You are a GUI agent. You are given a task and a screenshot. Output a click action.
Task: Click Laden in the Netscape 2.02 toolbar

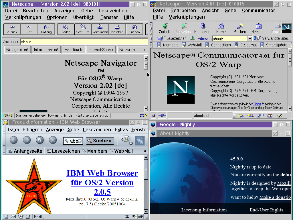[x=66, y=29]
